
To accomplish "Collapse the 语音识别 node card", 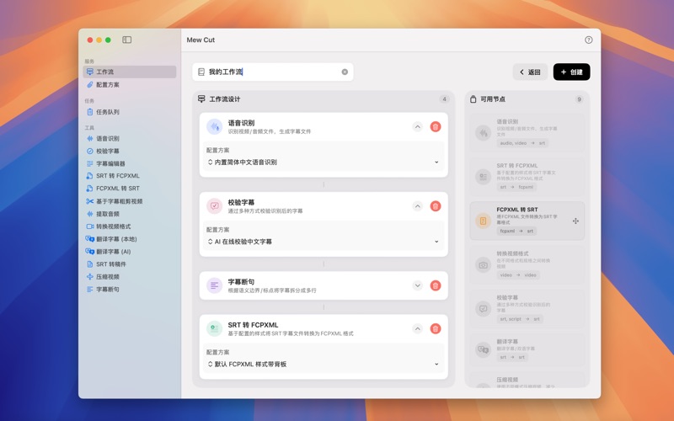I will point(417,127).
